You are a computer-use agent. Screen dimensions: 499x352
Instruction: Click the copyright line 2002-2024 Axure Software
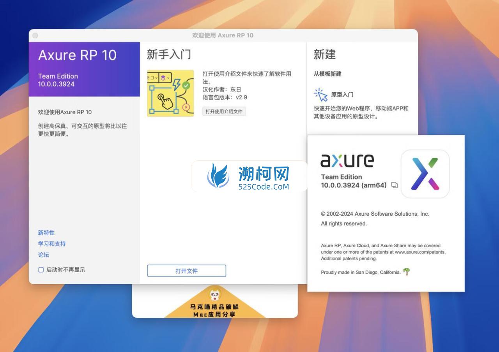click(x=375, y=214)
